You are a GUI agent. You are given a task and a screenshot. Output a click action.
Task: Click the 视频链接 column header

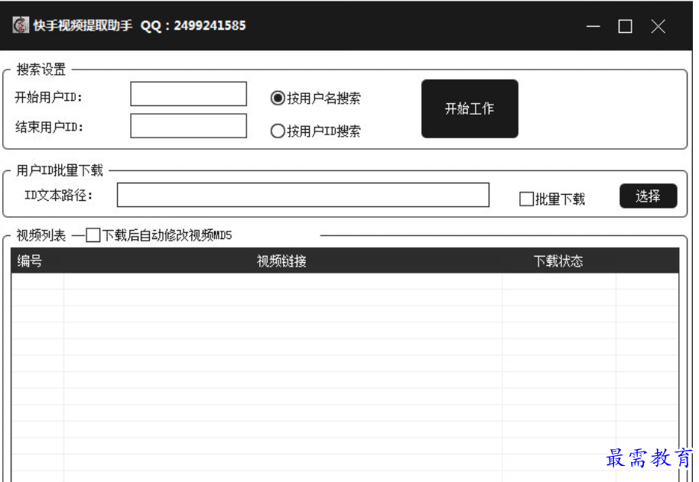[283, 260]
